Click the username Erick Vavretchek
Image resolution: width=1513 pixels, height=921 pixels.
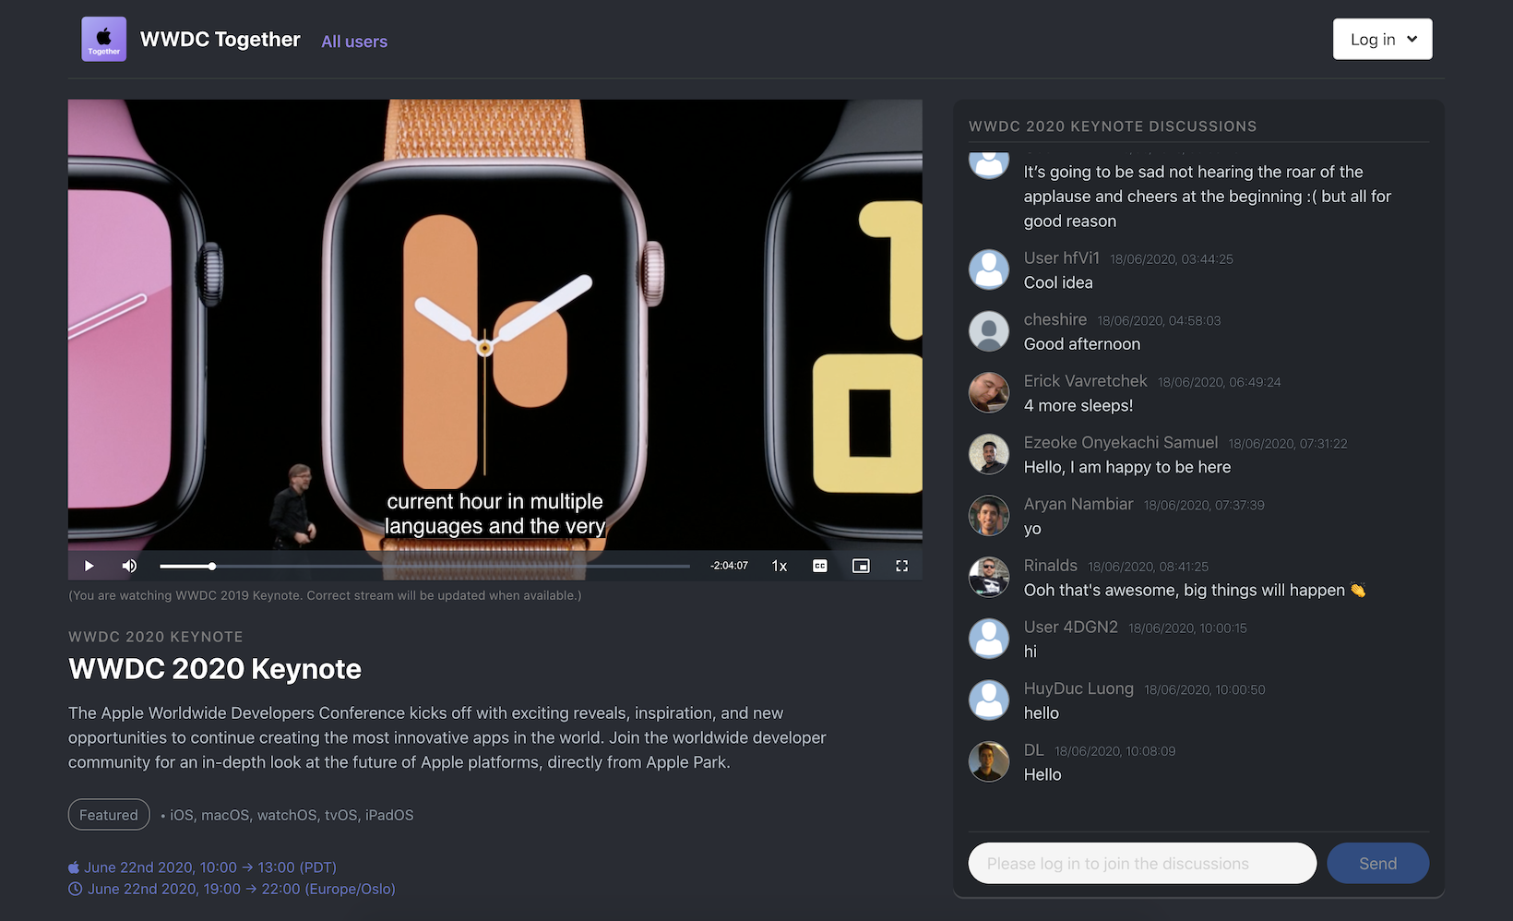[1085, 381]
